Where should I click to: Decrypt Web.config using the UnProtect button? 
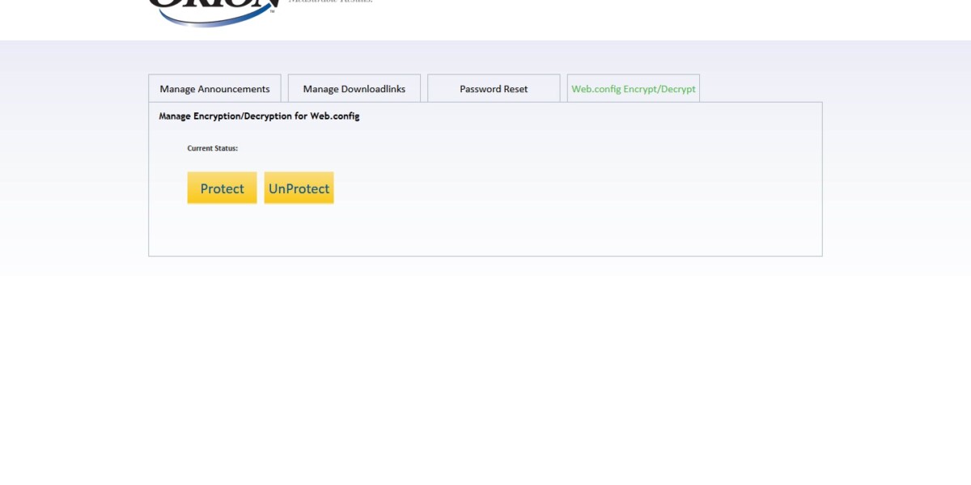(299, 188)
